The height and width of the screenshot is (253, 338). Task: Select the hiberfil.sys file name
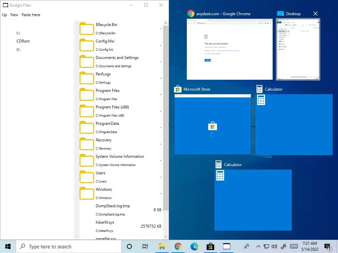click(105, 222)
